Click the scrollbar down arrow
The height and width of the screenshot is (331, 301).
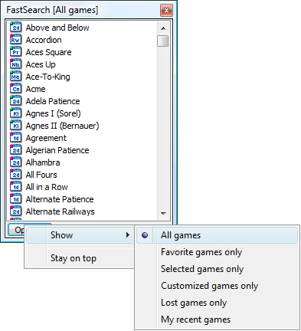[163, 213]
